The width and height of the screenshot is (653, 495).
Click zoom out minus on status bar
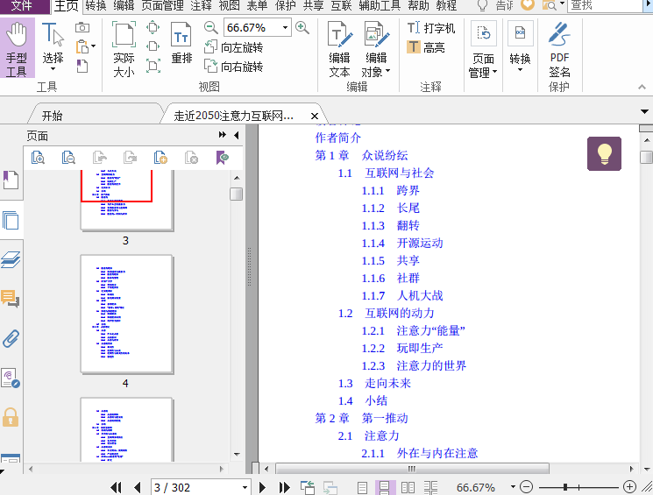[527, 486]
